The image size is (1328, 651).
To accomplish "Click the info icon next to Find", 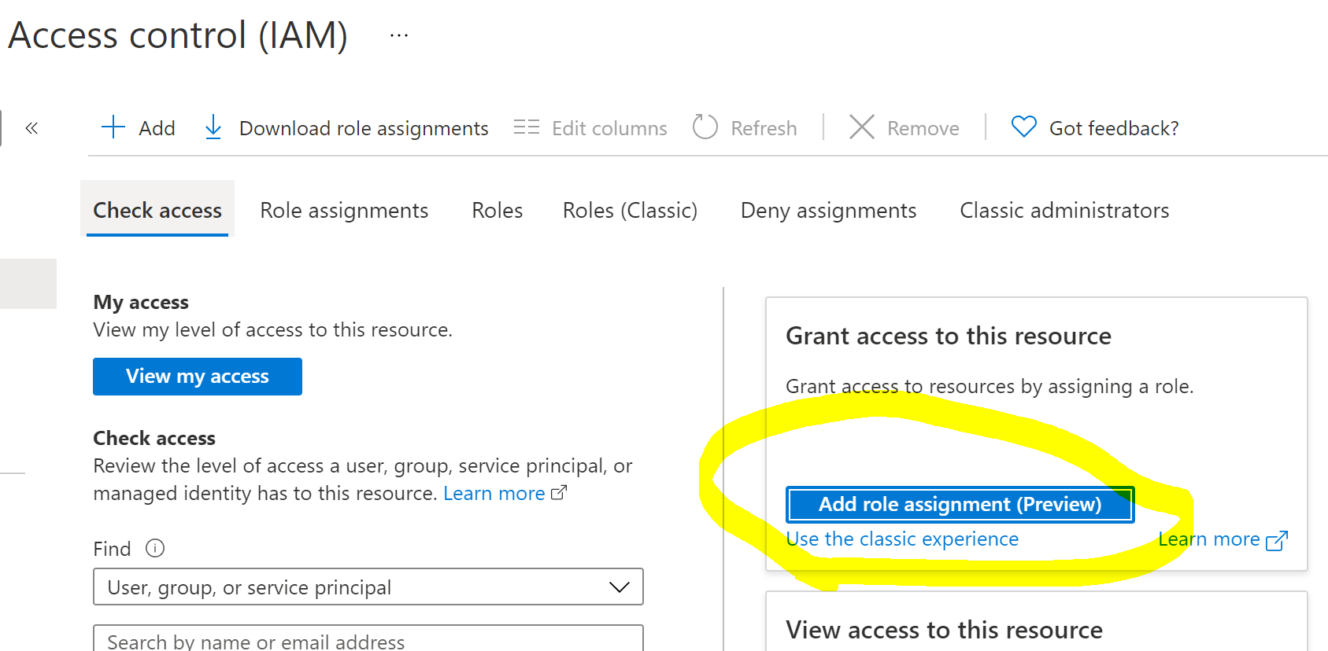I will pos(154,548).
